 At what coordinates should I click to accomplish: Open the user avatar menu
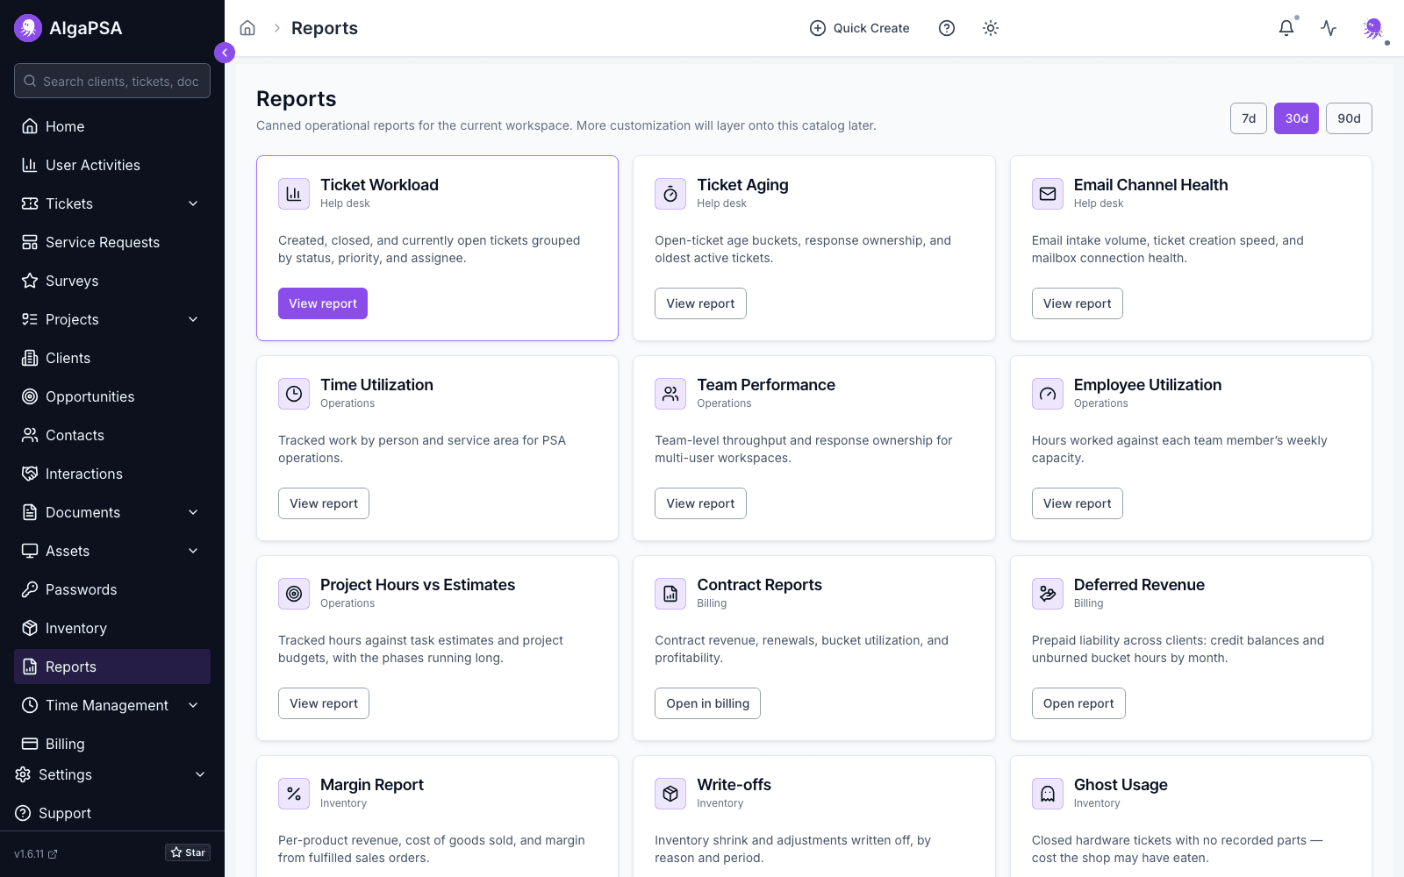(x=1373, y=28)
